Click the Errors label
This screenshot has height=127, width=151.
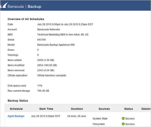point(11,50)
